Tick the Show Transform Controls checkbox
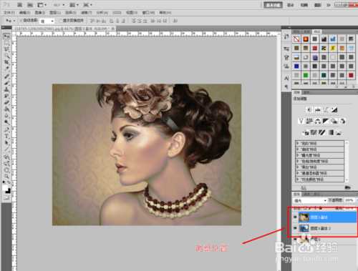Viewport: 358px width, 271px height. tap(61, 21)
